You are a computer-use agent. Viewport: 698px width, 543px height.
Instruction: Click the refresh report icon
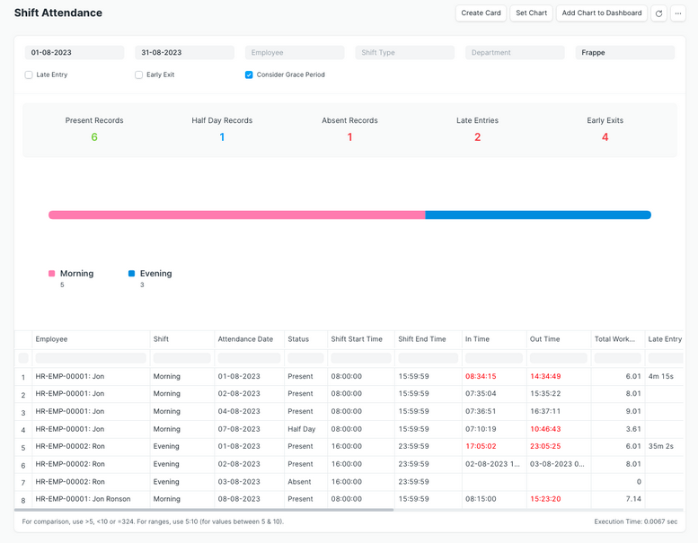tap(658, 13)
